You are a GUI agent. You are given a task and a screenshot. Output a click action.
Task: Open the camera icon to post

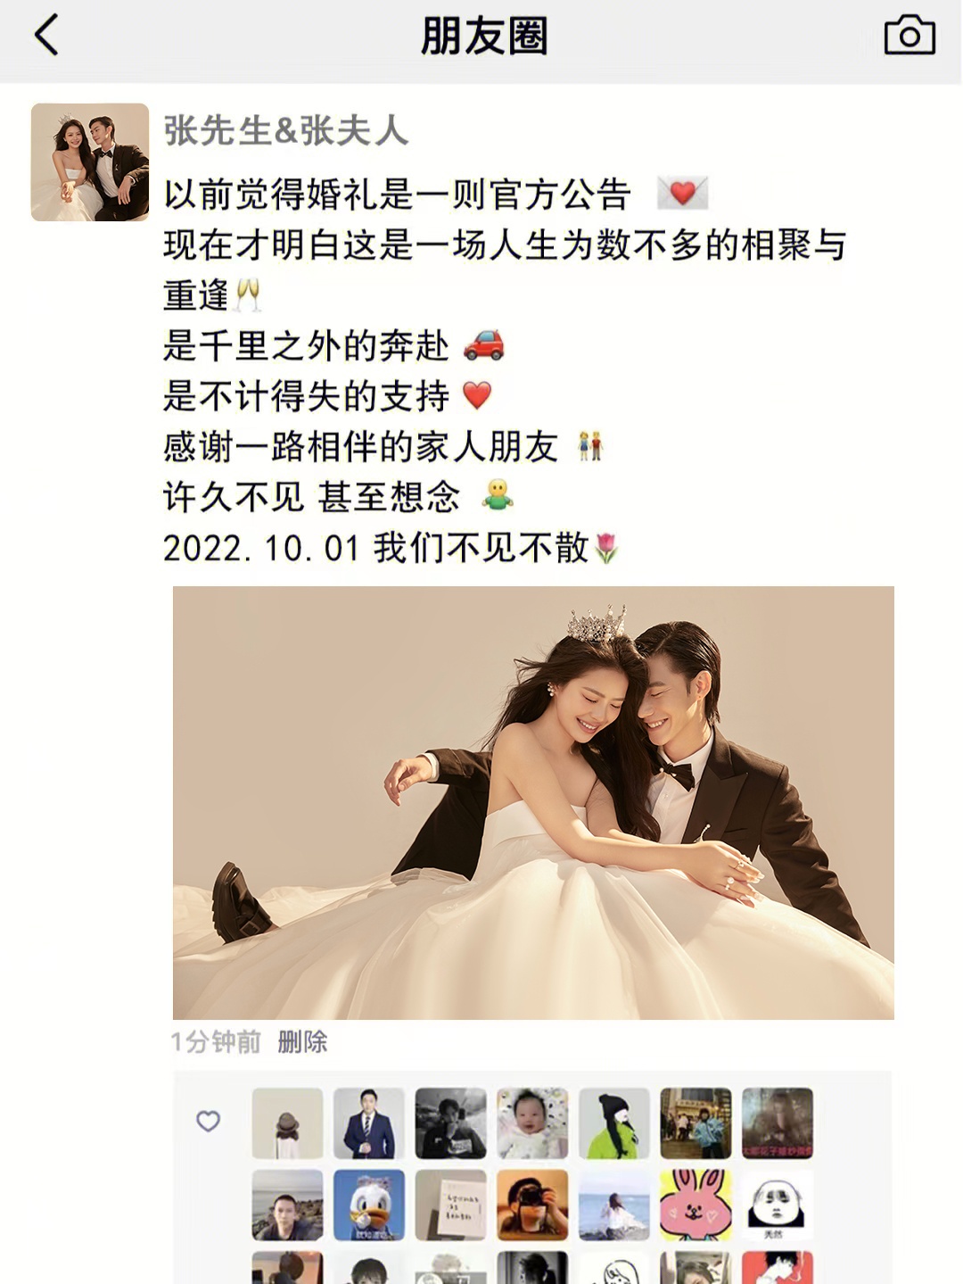tap(909, 36)
